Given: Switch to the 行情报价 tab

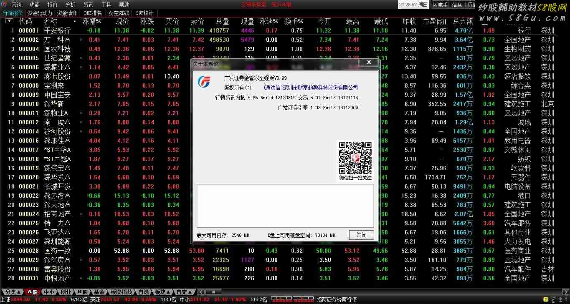Looking at the screenshot, I should [x=13, y=13].
